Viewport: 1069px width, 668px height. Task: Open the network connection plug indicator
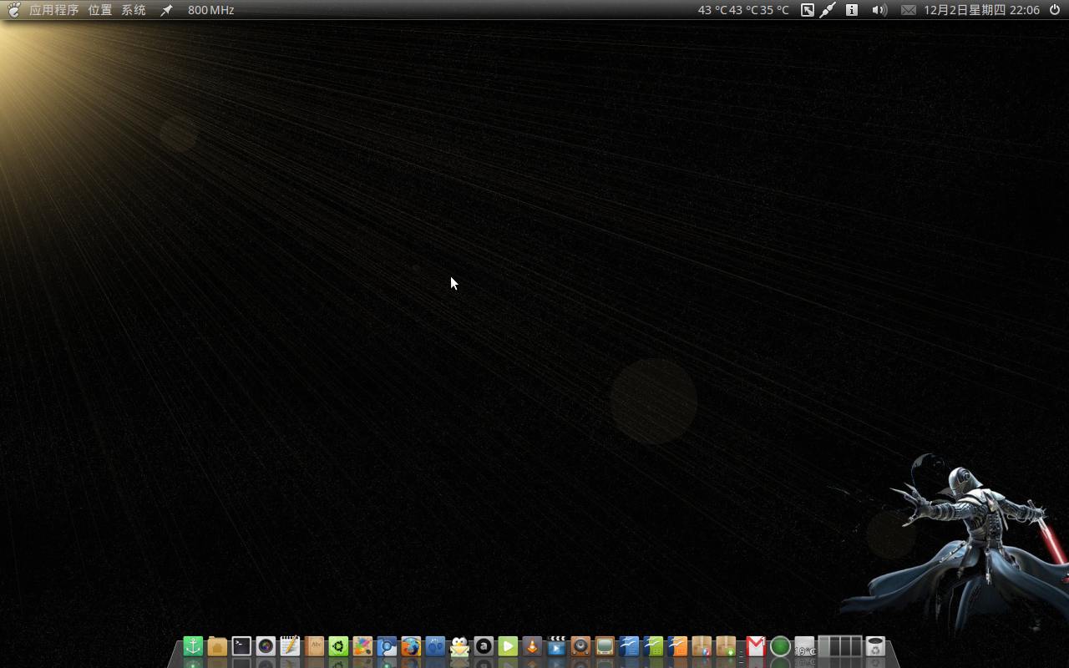pyautogui.click(x=828, y=10)
